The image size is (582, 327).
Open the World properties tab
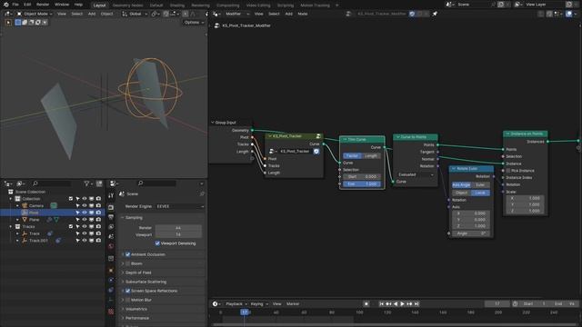(x=111, y=246)
